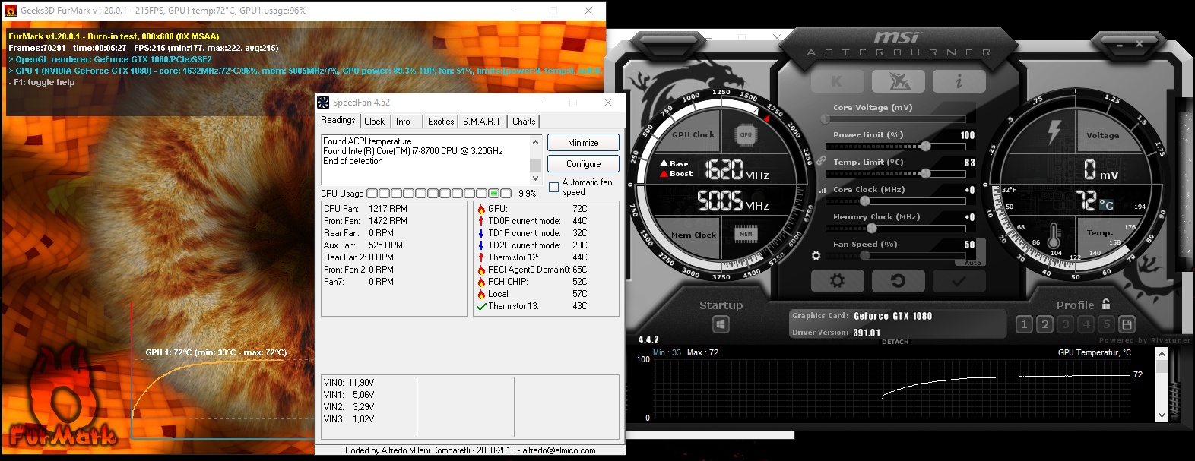Apply settings with the checkmark button
Viewport: 1195px width, 461px height.
959,281
